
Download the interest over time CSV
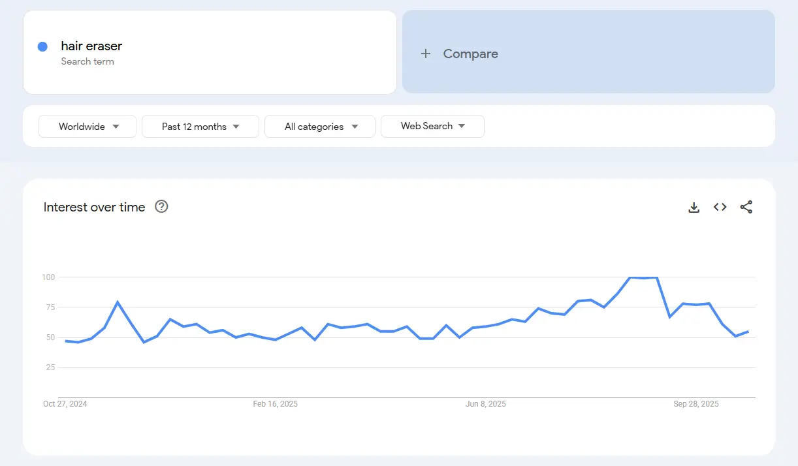694,208
